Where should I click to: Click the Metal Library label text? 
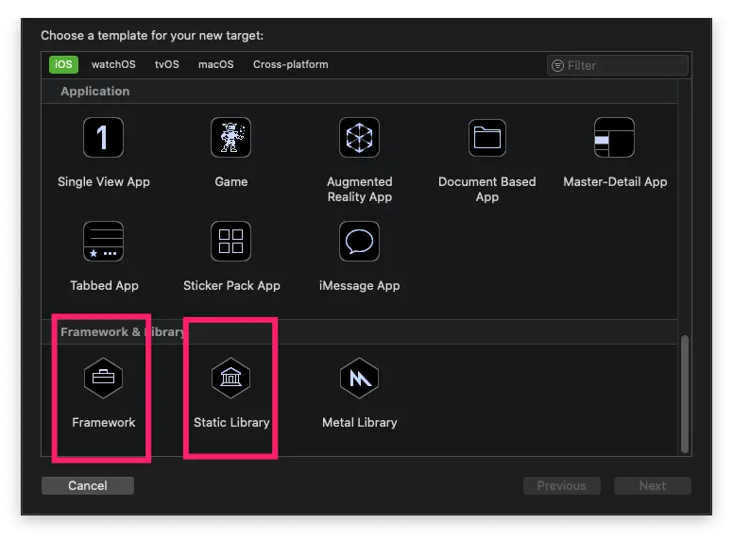click(x=360, y=422)
